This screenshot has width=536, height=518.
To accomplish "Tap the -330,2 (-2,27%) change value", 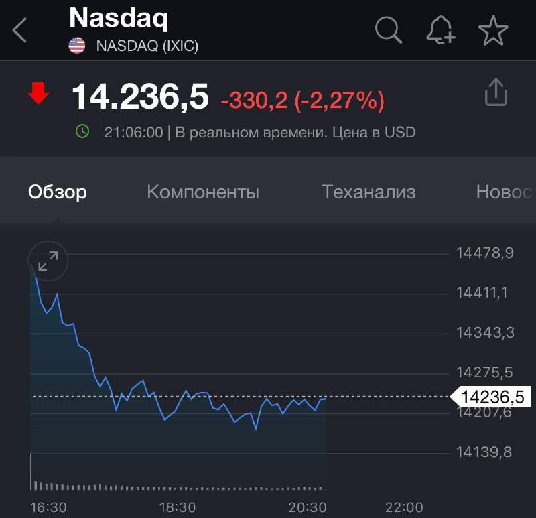I will [x=303, y=100].
